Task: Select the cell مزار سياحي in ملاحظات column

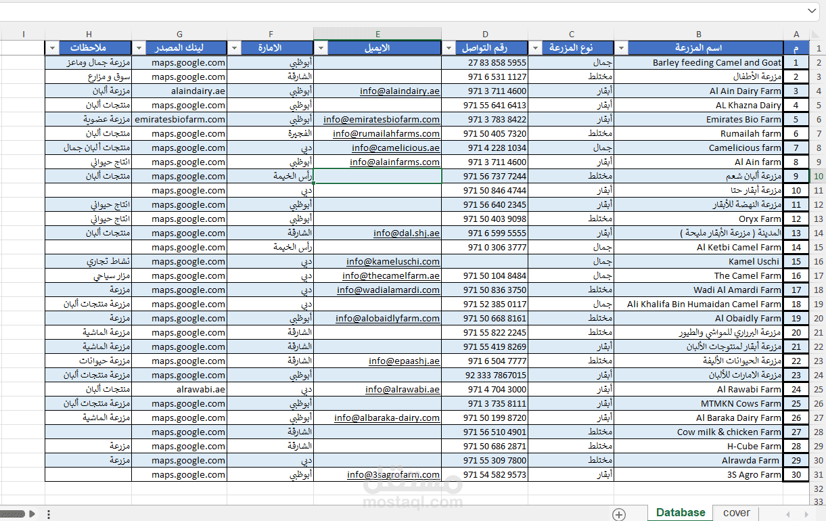Action: 89,275
